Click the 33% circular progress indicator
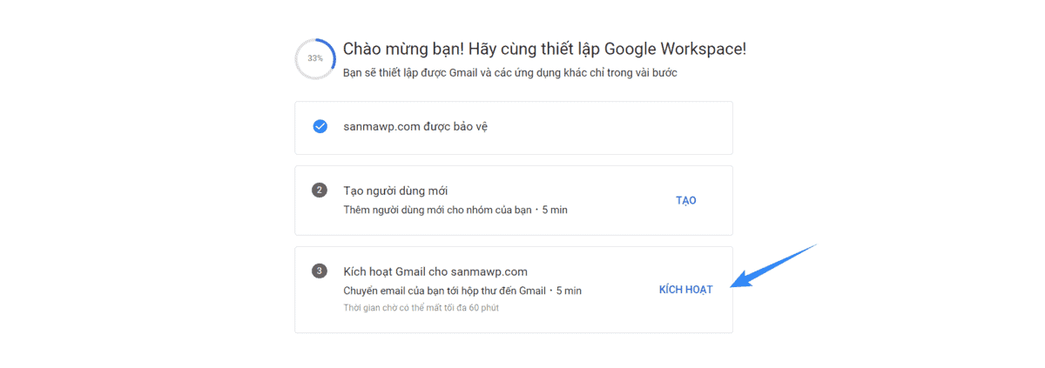 314,58
